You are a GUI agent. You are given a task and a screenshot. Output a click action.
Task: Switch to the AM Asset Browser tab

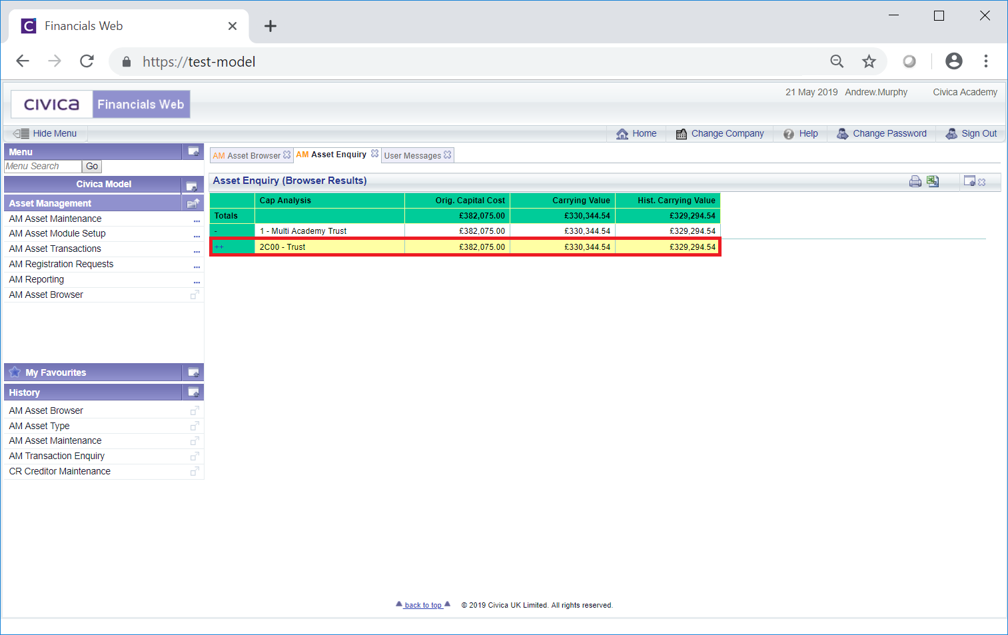pos(247,155)
